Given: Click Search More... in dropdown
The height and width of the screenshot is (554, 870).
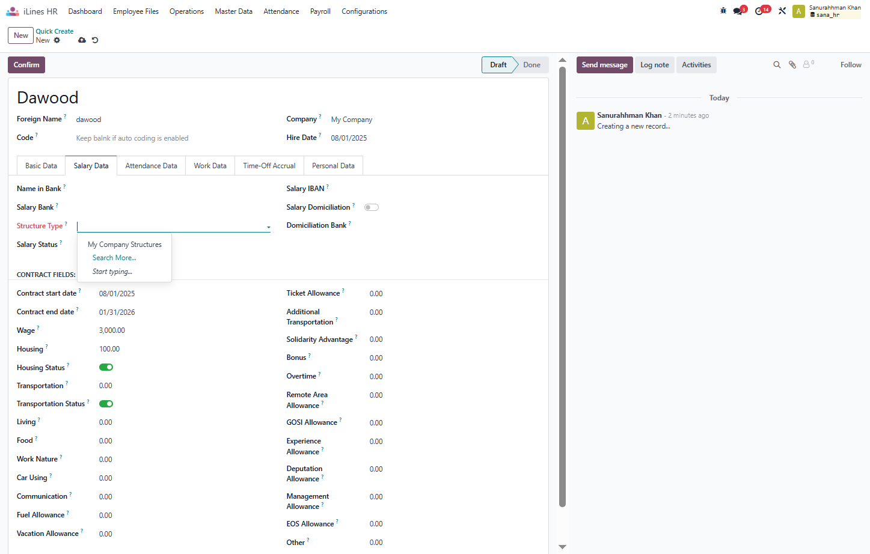Looking at the screenshot, I should click(114, 258).
